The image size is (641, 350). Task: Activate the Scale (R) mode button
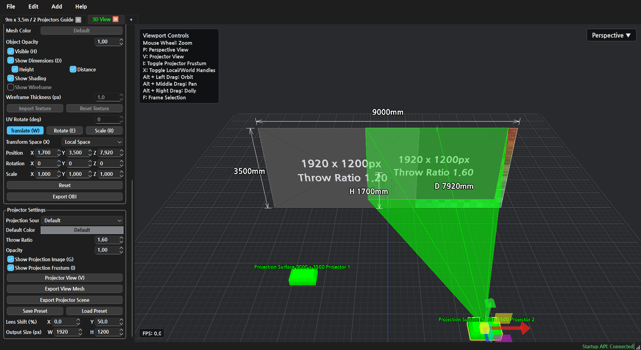[x=104, y=131]
